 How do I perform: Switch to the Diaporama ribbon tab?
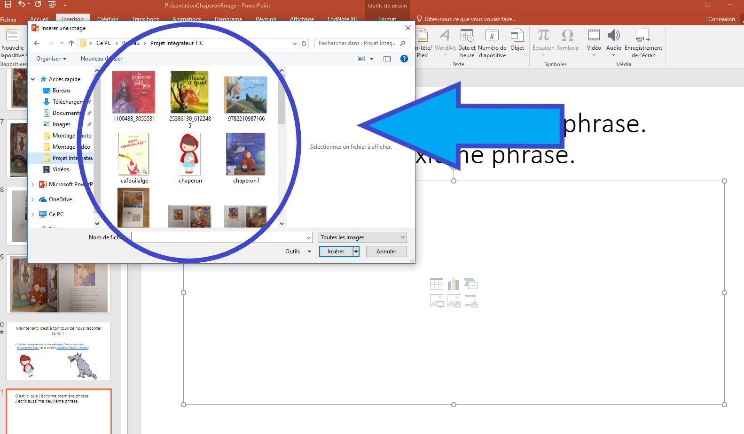click(x=228, y=19)
